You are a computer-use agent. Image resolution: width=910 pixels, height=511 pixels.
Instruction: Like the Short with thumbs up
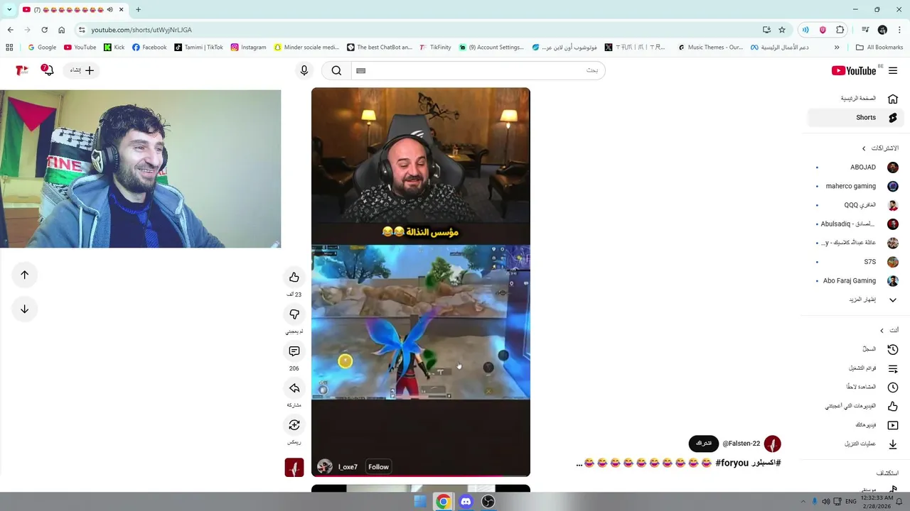pyautogui.click(x=294, y=278)
